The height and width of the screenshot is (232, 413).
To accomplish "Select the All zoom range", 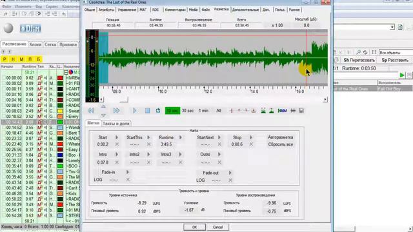I will tap(219, 111).
